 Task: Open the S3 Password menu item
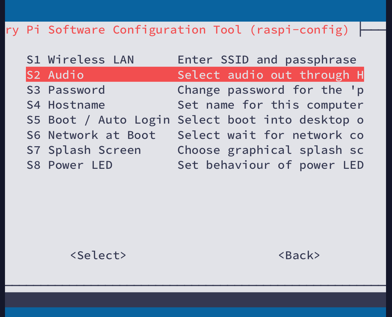tap(66, 90)
